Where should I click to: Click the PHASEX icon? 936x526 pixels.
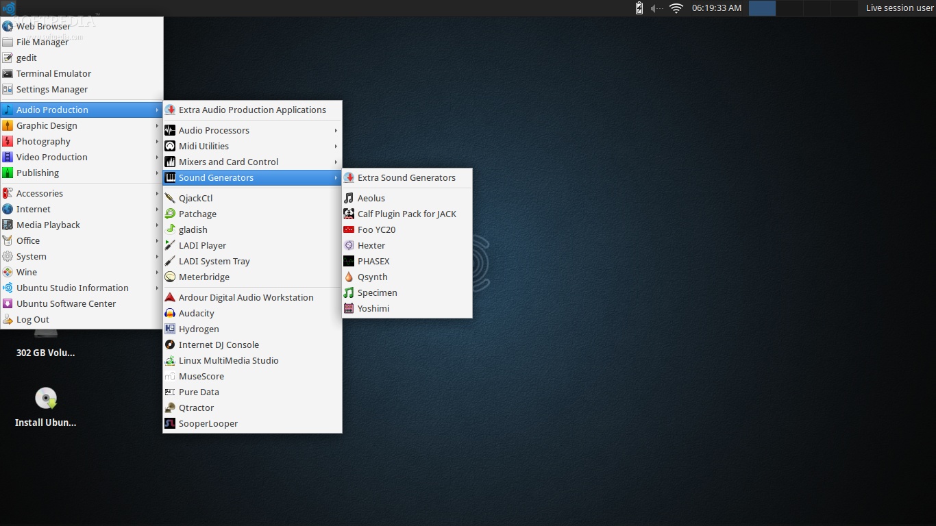tap(349, 261)
